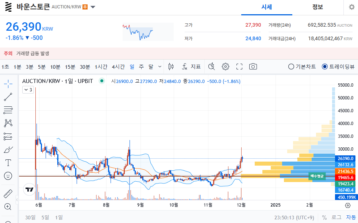
Task: Click the green market status dot
Action: pos(102,81)
